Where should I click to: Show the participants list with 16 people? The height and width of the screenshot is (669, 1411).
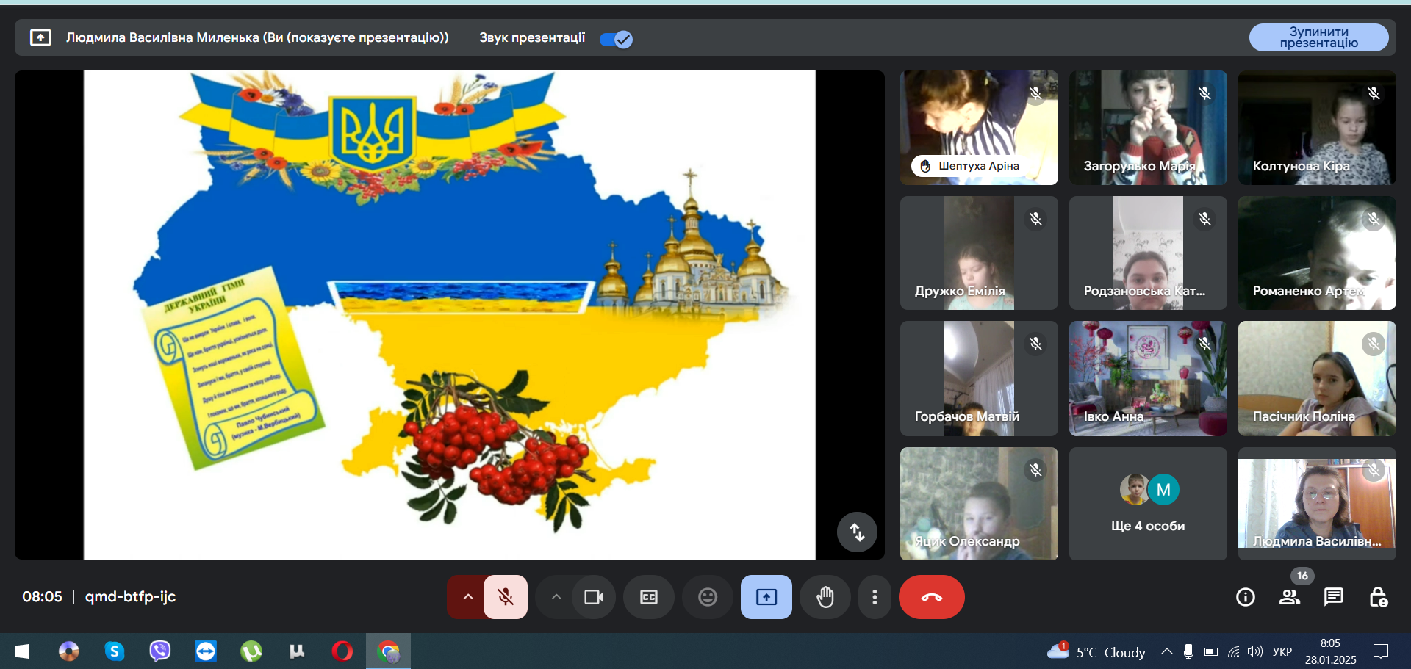coord(1290,597)
